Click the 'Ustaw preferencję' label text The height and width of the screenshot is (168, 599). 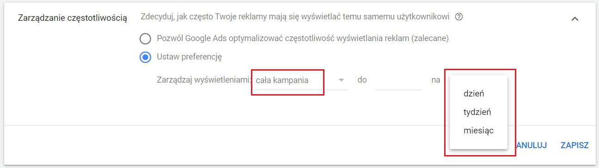(x=189, y=57)
